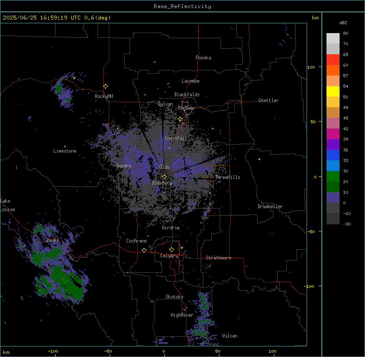Click the Strathmore label
Image resolution: width=365 pixels, height=357 pixels.
(218, 258)
